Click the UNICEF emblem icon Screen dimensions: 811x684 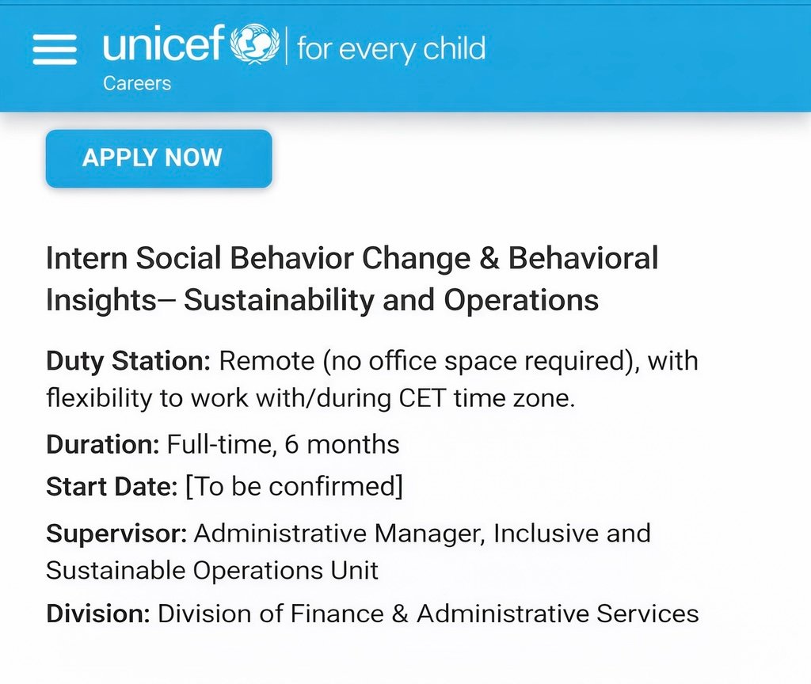pos(254,45)
